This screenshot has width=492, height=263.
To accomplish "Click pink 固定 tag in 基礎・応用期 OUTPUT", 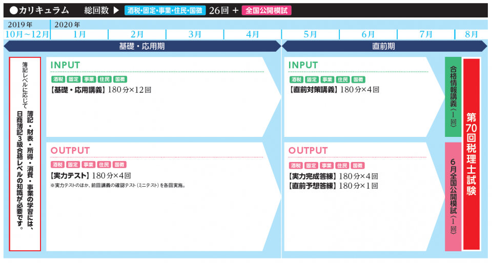I will click(73, 165).
